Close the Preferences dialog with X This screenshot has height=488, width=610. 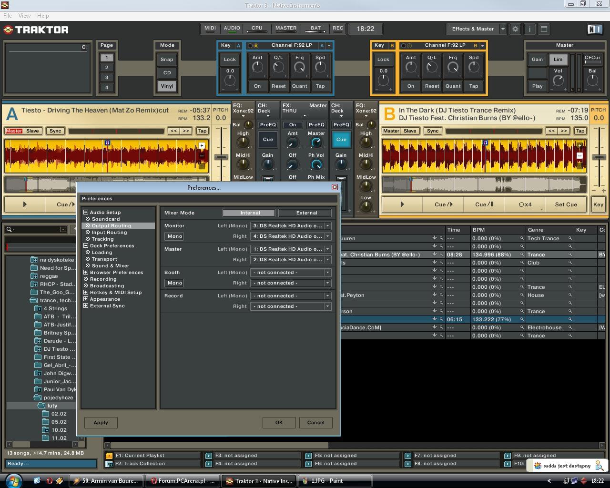click(335, 187)
